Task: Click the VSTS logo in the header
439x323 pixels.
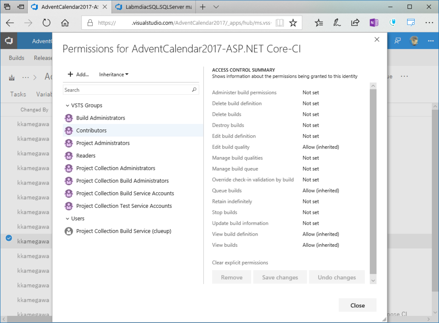Action: point(9,41)
